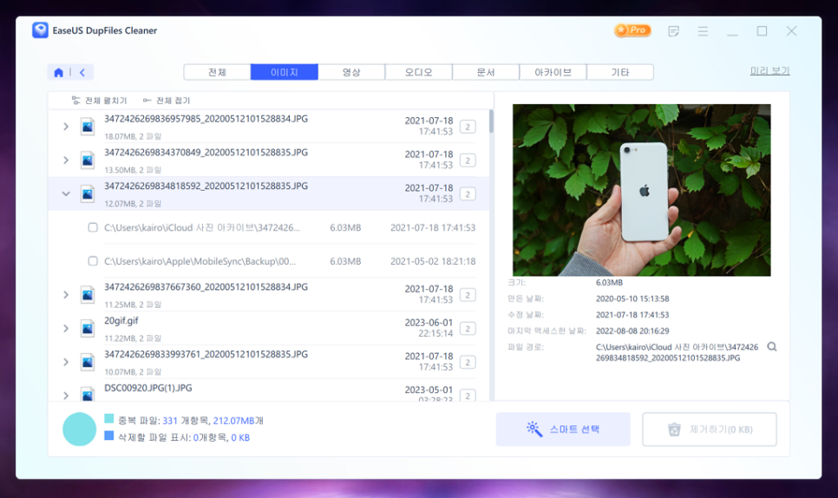This screenshot has height=498, width=838.
Task: Select file name 20gif.gif
Action: [121, 321]
